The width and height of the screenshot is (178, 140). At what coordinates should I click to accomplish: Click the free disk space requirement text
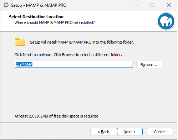pos(57,116)
